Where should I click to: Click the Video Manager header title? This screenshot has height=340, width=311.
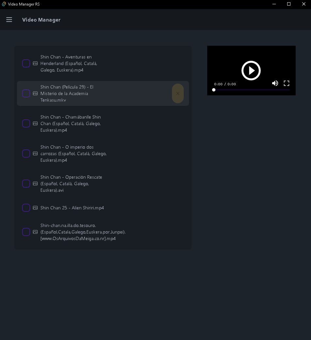pos(41,20)
